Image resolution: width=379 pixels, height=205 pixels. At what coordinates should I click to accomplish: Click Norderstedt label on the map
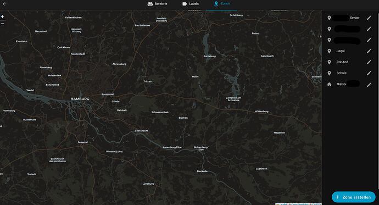point(78,54)
